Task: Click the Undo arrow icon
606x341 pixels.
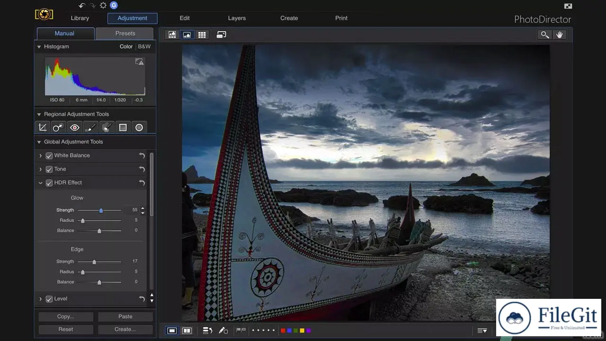Action: point(82,6)
